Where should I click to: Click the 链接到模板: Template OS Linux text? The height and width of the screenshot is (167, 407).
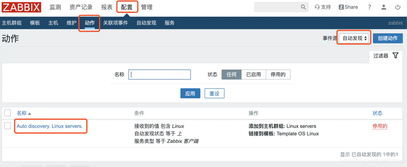point(284,133)
